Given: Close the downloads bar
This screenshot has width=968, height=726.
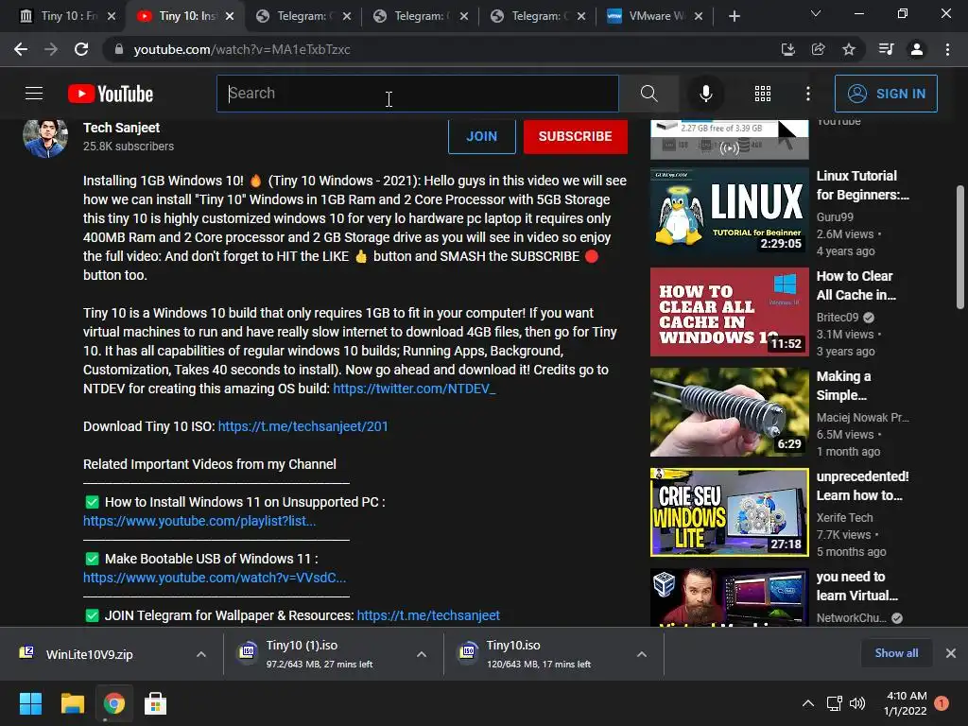Looking at the screenshot, I should pos(951,652).
